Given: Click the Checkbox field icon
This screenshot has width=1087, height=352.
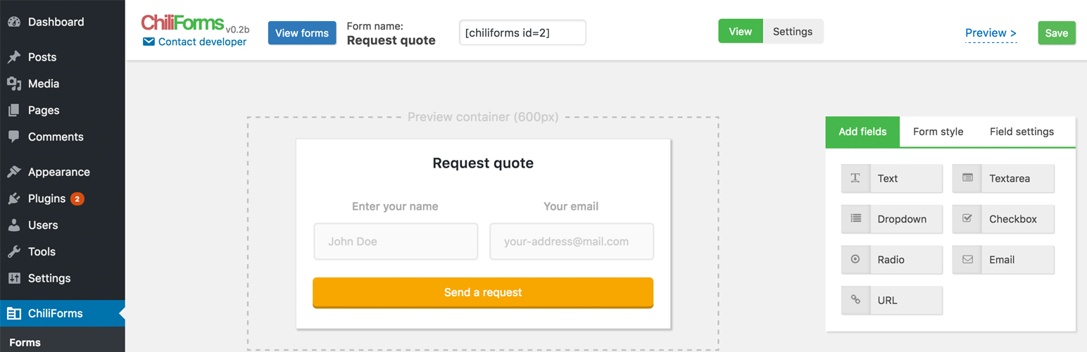Looking at the screenshot, I should click(x=967, y=219).
